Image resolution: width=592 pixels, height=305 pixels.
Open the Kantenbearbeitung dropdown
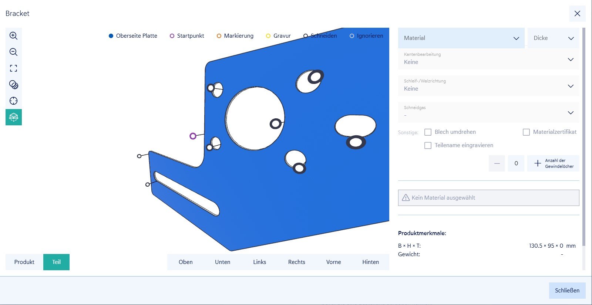pos(488,59)
